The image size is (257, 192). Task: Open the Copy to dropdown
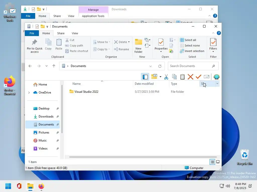pos(101,49)
